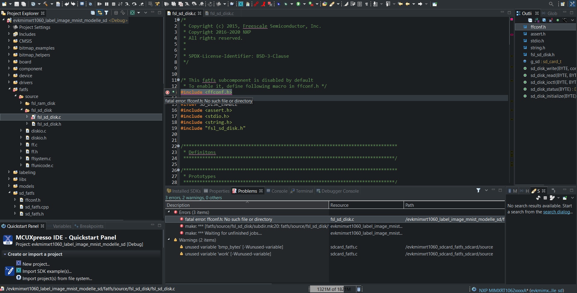The image size is (577, 293).
Task: Terminate the debug session
Action: 114,4
